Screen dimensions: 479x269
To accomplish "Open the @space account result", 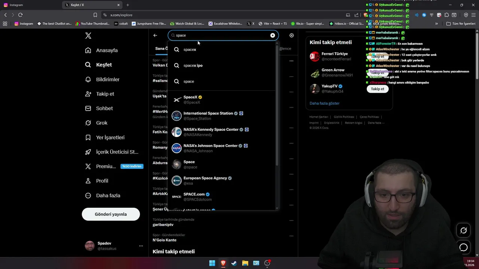I will [222, 164].
